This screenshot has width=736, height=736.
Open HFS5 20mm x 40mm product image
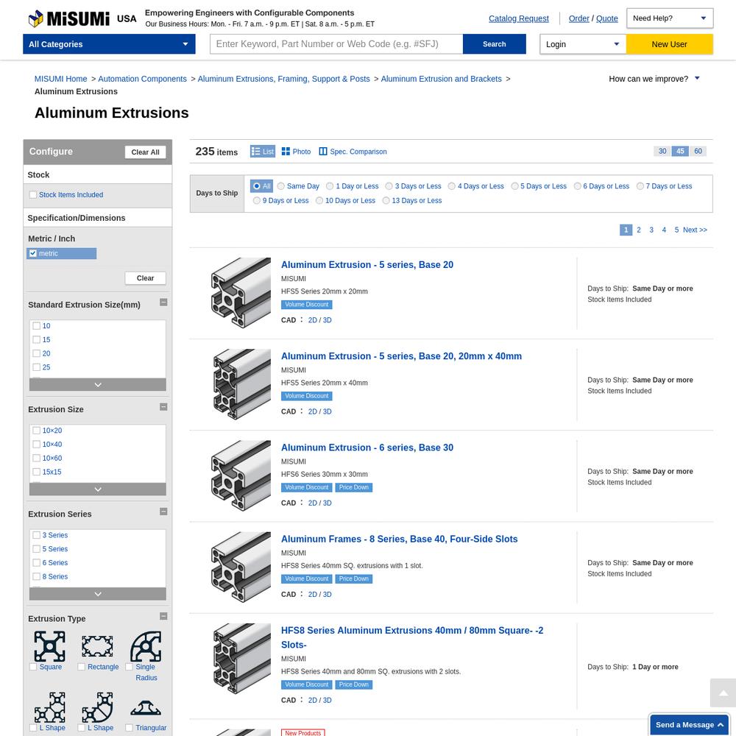[241, 384]
